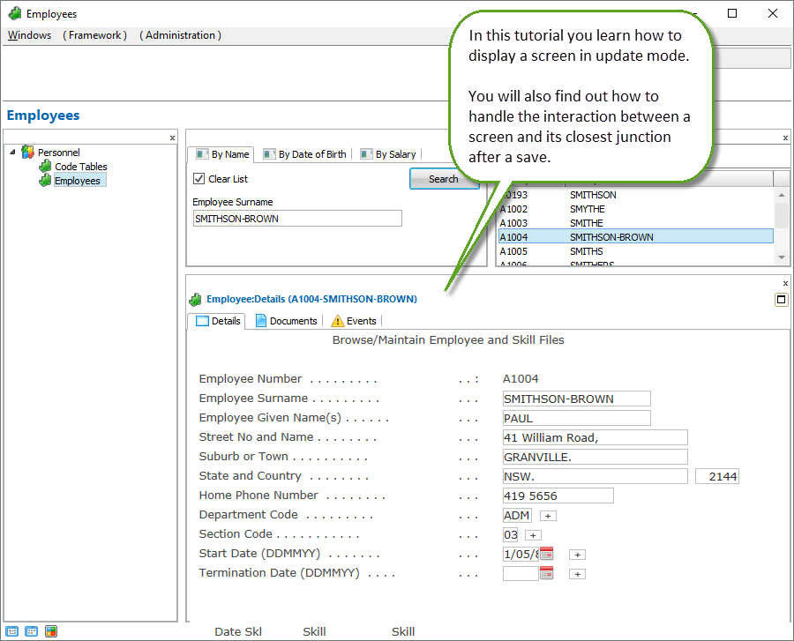This screenshot has width=794, height=641.
Task: Click the Employee:Details header icon
Action: [x=196, y=300]
